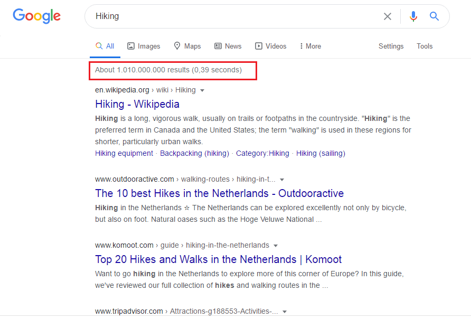Submit search with magnifying glass icon
471x319 pixels.
tap(434, 16)
